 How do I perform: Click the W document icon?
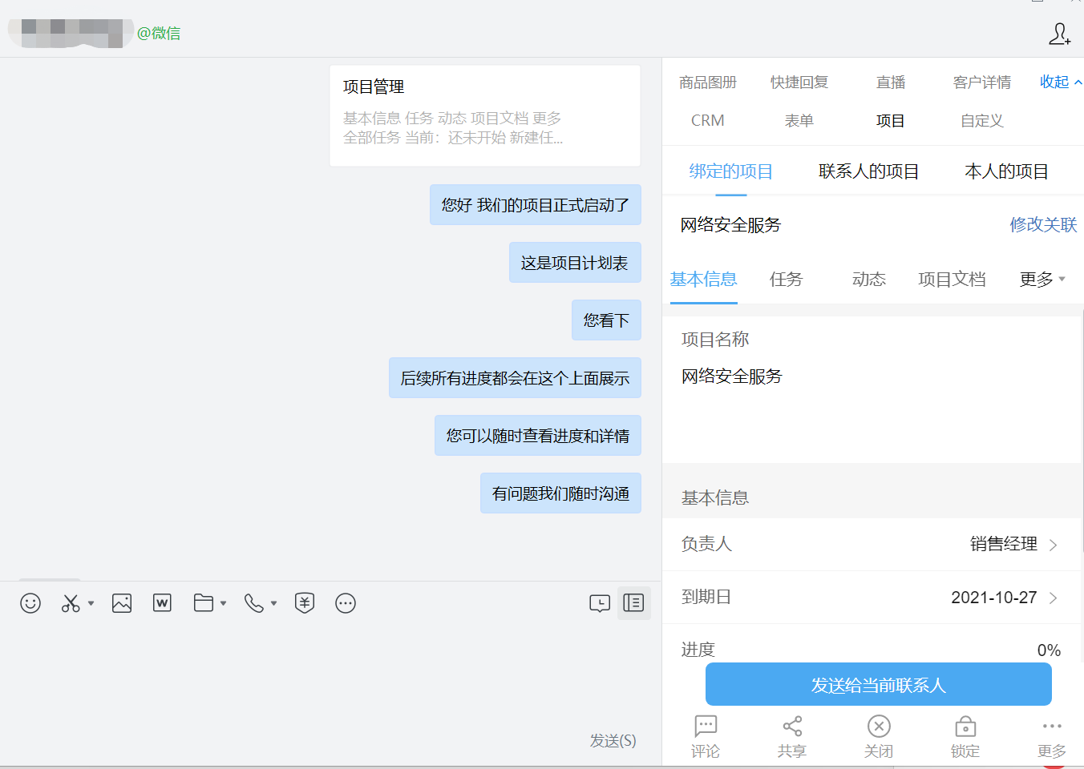162,603
